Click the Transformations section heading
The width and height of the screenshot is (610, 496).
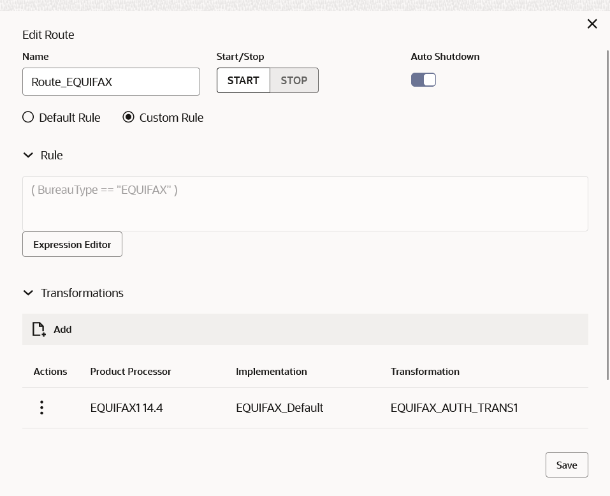pyautogui.click(x=82, y=293)
